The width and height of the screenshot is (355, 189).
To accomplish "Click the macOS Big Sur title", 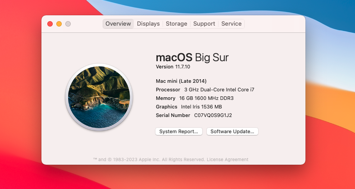I will [x=192, y=58].
